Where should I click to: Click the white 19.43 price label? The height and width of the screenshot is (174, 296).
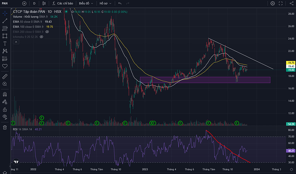click(291, 66)
